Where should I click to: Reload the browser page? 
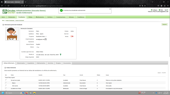8,6
